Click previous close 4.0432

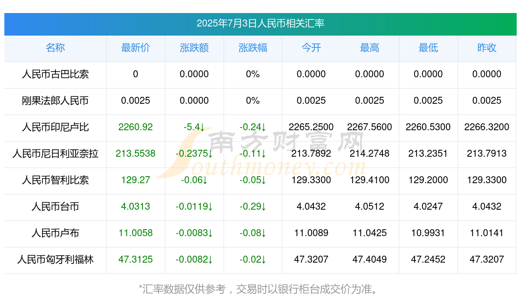pyautogui.click(x=487, y=207)
